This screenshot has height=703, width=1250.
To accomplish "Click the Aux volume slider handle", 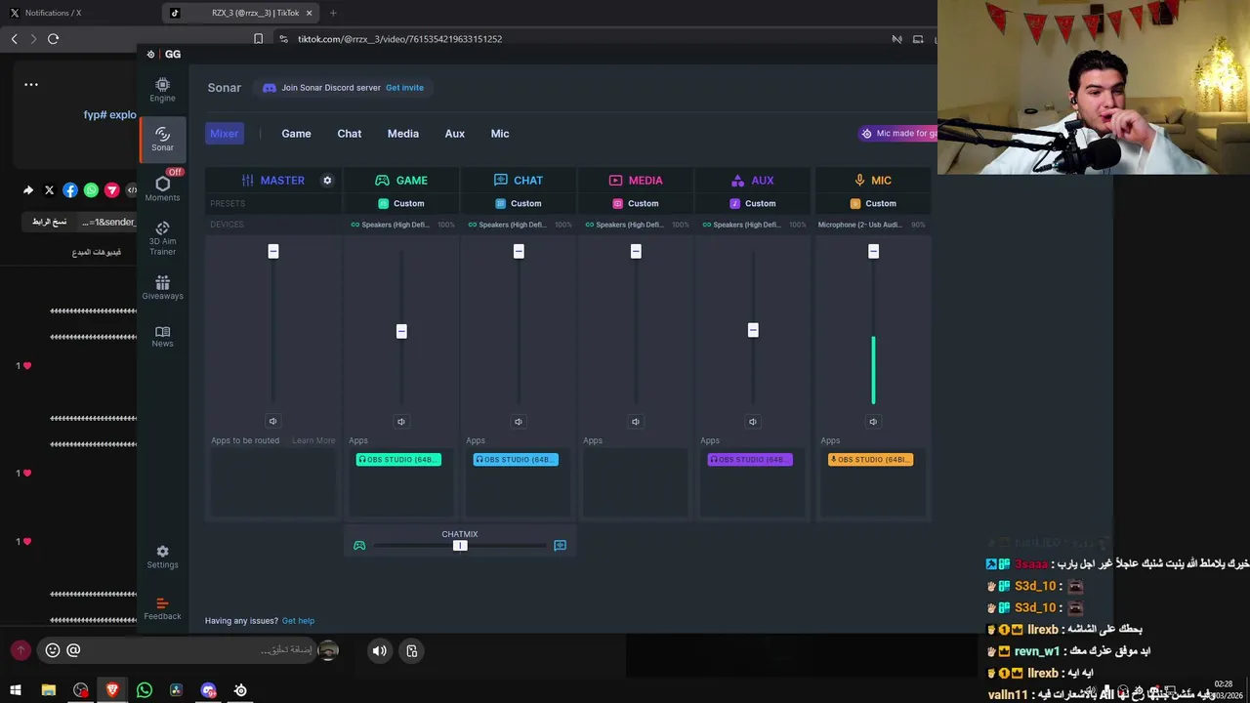I will (x=753, y=330).
